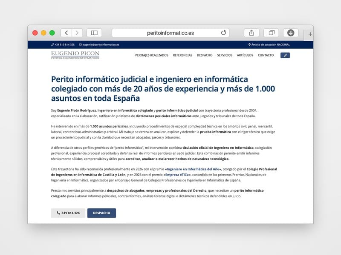The width and height of the screenshot is (341, 255).
Task: Maximize the window with the green button
Action: pos(52,33)
